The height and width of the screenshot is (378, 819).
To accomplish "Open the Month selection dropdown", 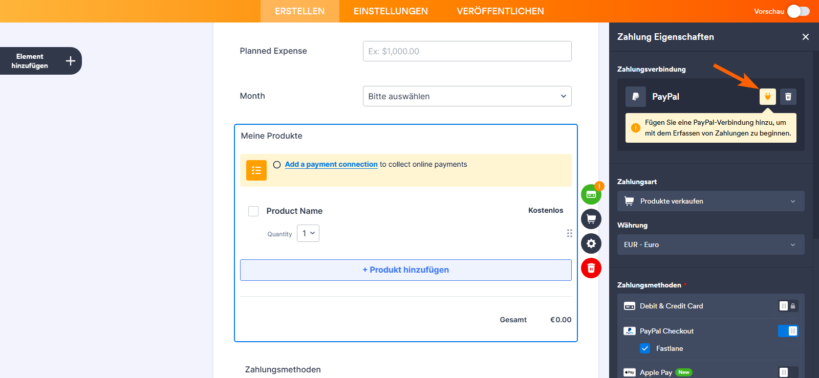I will [466, 96].
